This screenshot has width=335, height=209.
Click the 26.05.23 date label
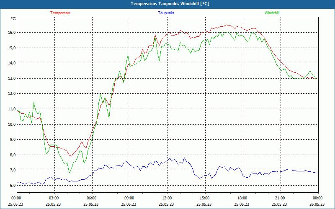point(317,204)
